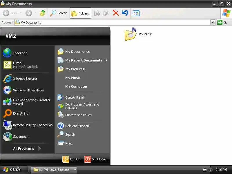Click the Remote Desktop Connection icon

click(8, 125)
